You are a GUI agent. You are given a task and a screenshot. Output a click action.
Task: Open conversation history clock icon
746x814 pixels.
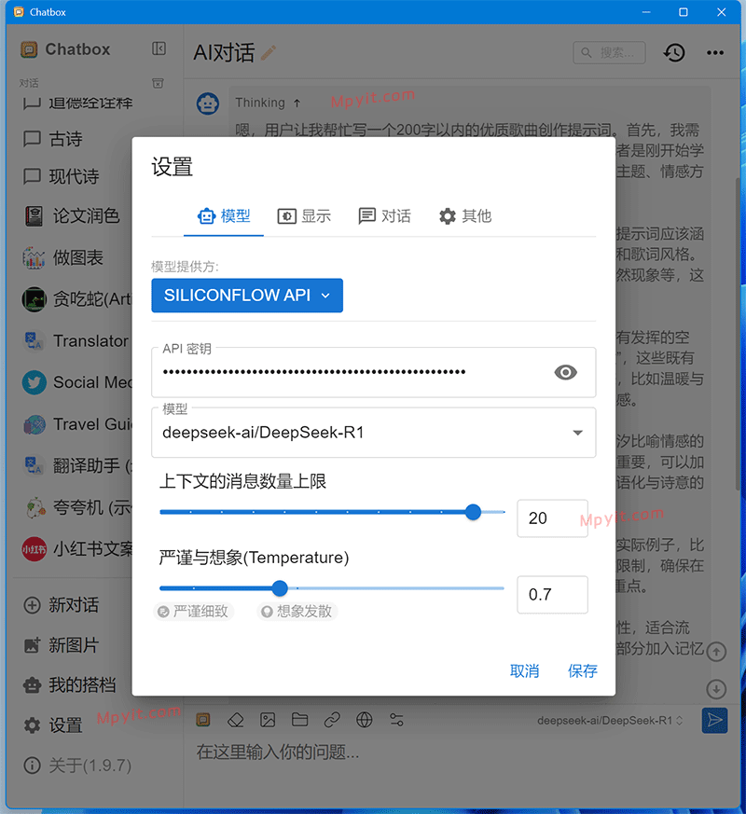coord(674,52)
